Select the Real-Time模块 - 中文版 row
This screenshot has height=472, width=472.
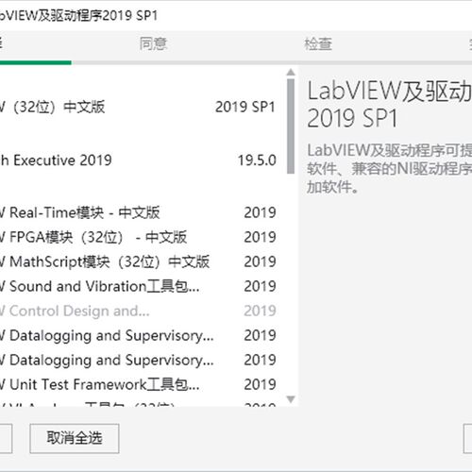click(x=139, y=212)
